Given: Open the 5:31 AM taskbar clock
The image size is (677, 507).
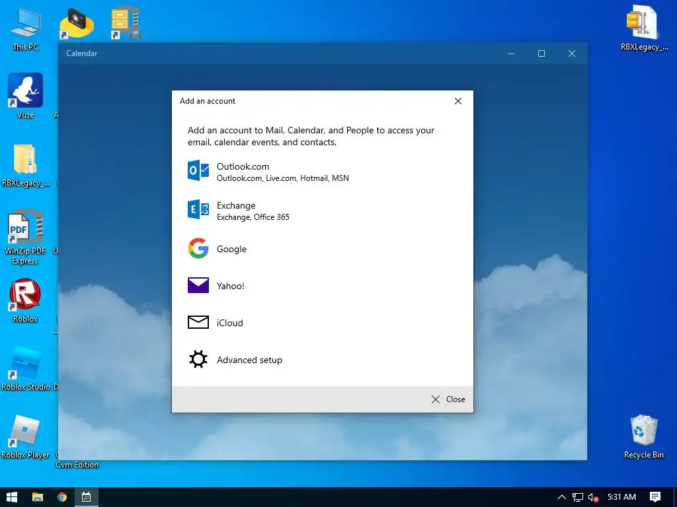Looking at the screenshot, I should coord(621,497).
